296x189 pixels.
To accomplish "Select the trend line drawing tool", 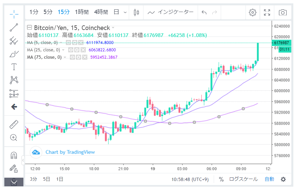I will tap(14, 27).
